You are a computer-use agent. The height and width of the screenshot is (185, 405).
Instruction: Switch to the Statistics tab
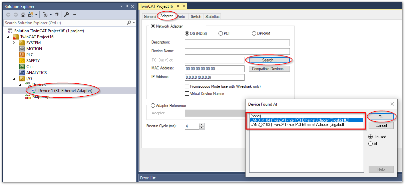coord(212,17)
